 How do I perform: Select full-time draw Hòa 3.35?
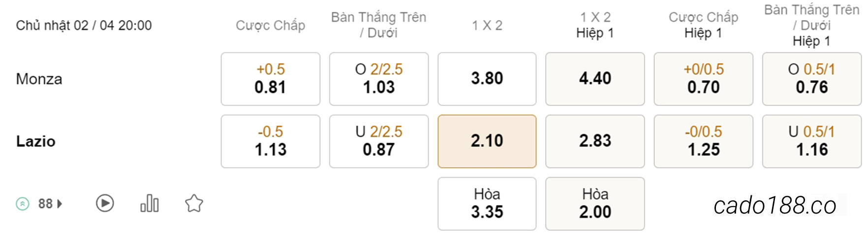[x=487, y=204]
